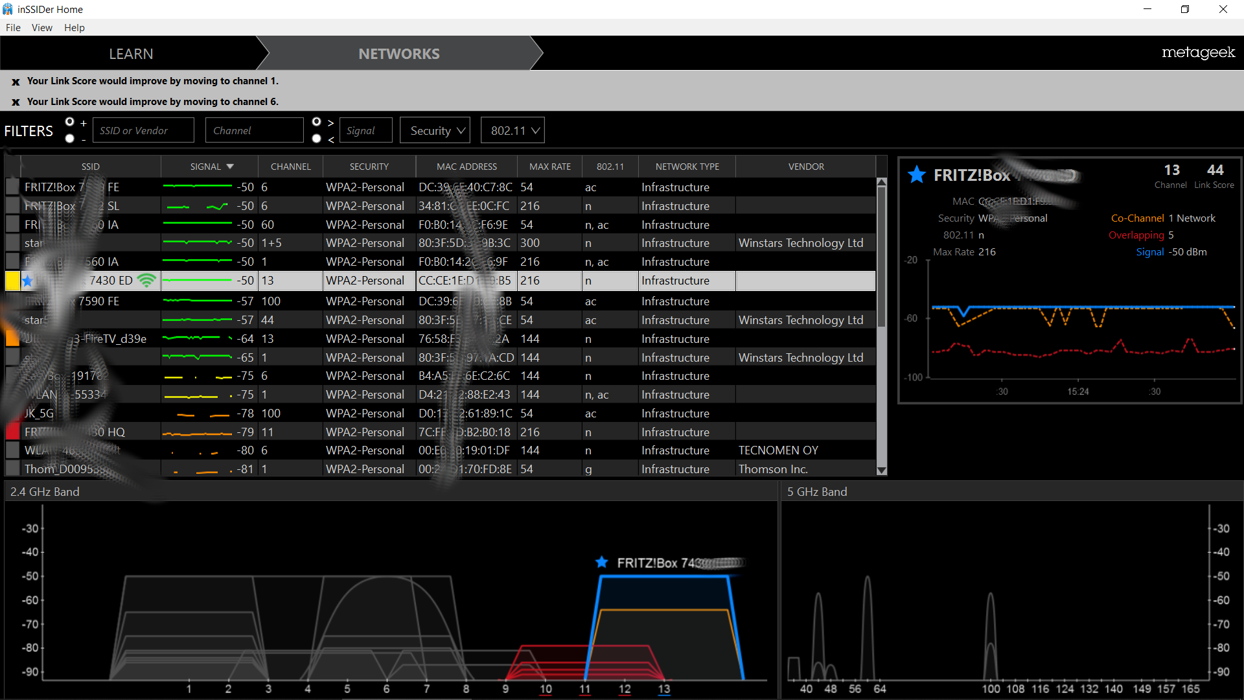The height and width of the screenshot is (700, 1244).
Task: Dismiss the channel 6 link score suggestion
Action: tap(16, 102)
